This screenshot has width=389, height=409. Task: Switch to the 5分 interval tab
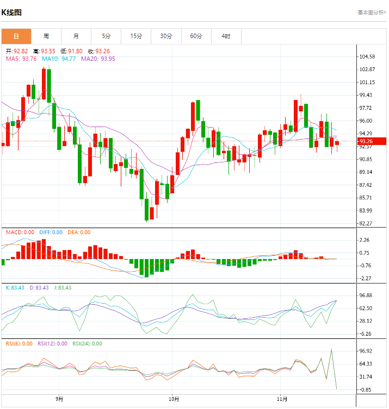[106, 36]
